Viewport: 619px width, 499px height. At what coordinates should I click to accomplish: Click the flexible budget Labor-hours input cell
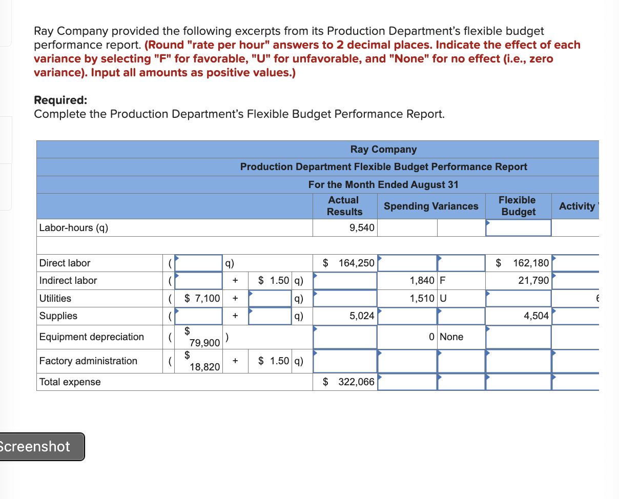(518, 227)
